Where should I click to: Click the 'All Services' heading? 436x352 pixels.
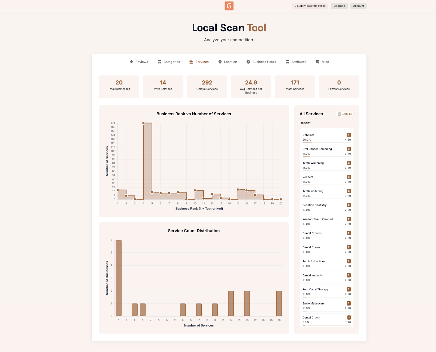[x=311, y=114]
